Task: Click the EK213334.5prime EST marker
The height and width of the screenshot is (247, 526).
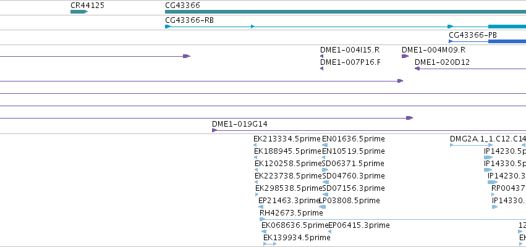Action: tap(255, 145)
